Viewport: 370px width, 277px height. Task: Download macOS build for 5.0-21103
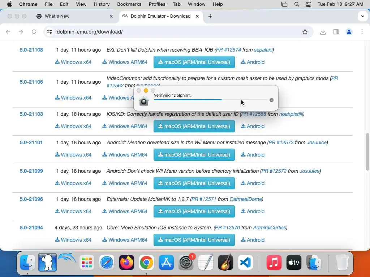194,126
